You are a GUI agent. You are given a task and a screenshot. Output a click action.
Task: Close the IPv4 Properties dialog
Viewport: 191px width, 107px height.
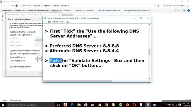coord(59,15)
